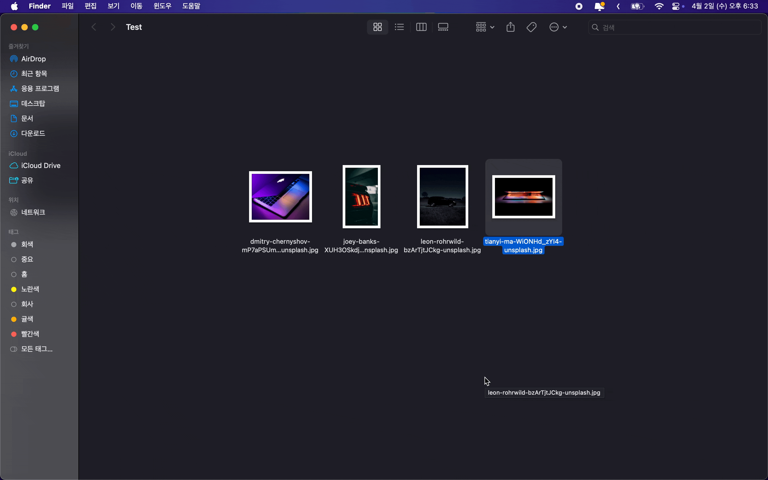Click the Share toolbar icon

[x=510, y=27]
